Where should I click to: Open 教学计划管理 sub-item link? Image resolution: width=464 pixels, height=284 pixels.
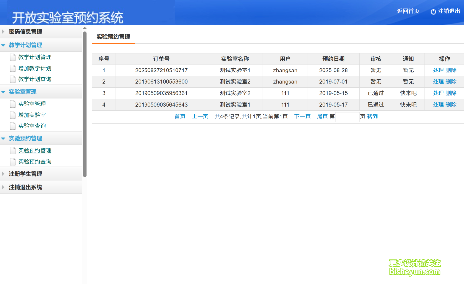point(35,57)
